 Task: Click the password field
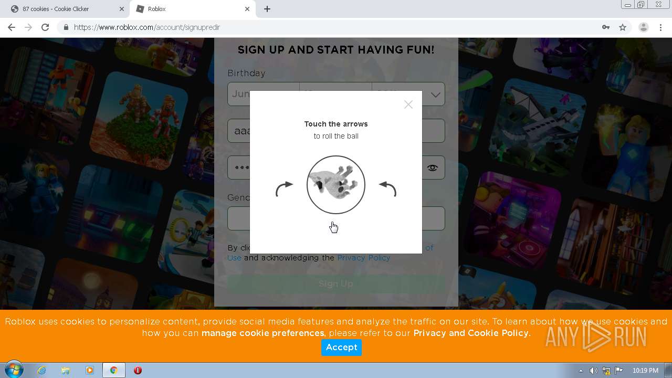336,167
